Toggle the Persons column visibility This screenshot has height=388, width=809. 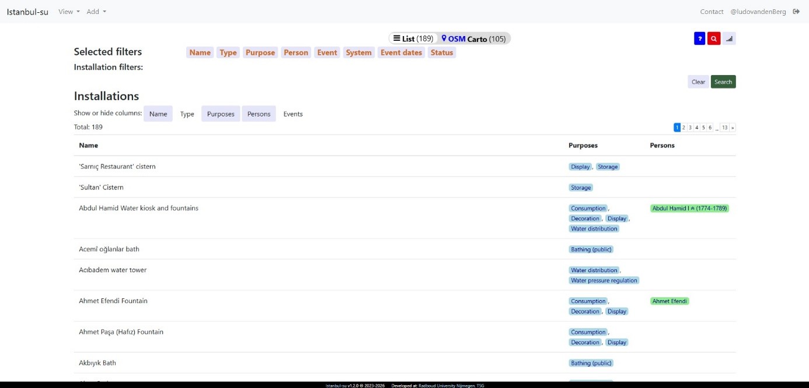259,114
